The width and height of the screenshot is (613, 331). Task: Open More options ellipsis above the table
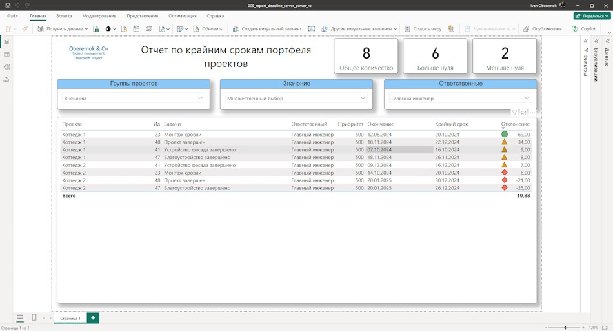tap(532, 113)
